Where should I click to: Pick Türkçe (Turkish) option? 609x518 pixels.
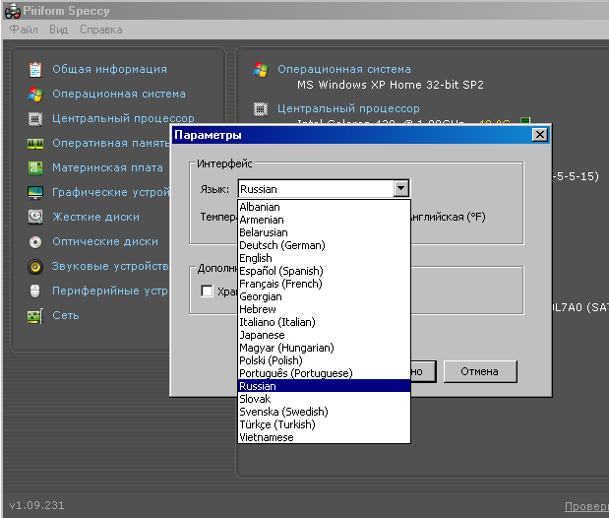(324, 424)
